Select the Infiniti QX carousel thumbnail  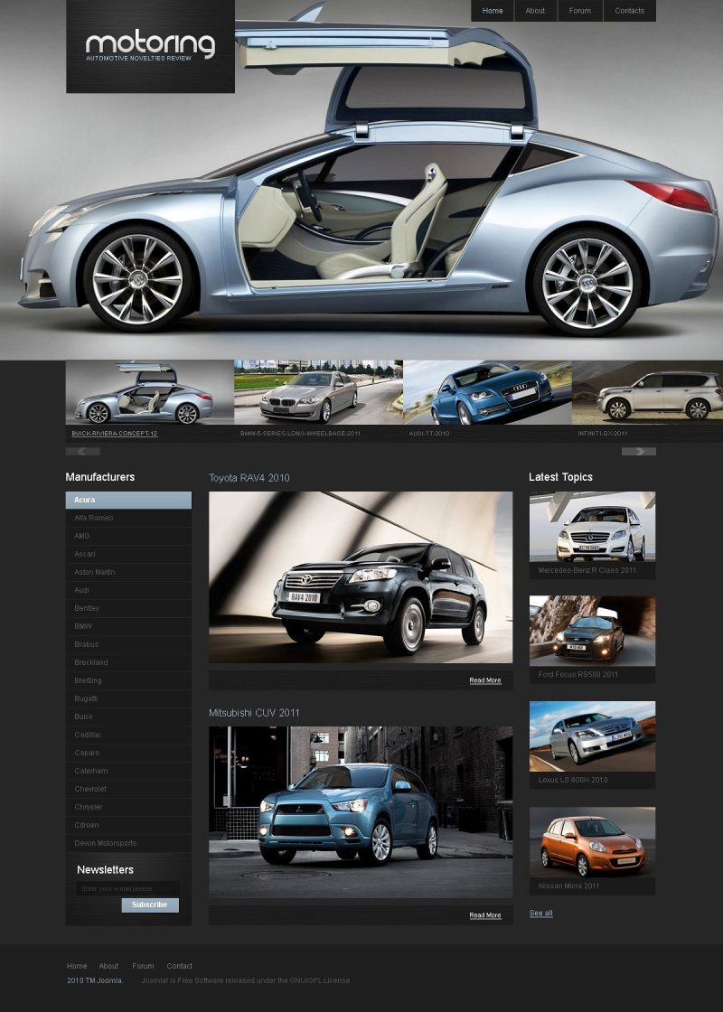click(x=647, y=392)
